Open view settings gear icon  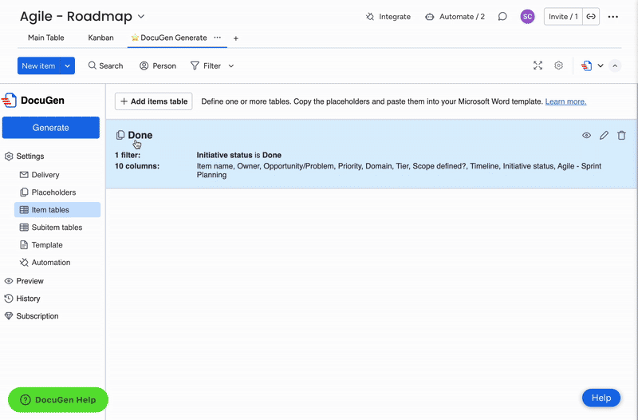pos(559,65)
